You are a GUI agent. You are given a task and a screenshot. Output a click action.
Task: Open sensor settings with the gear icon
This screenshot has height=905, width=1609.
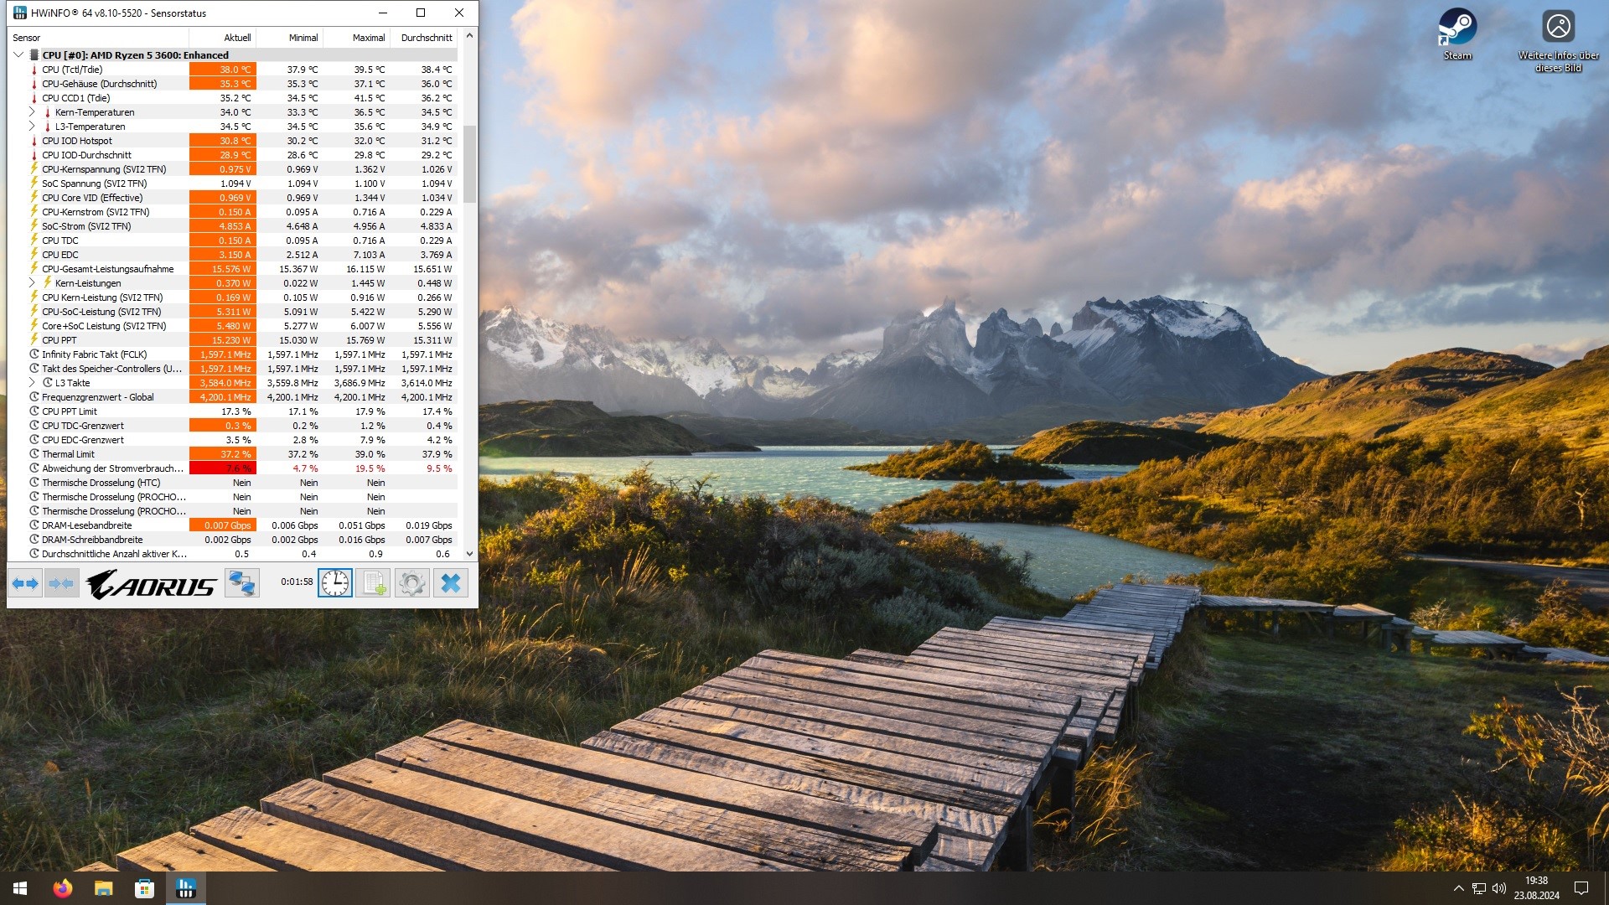(x=411, y=583)
